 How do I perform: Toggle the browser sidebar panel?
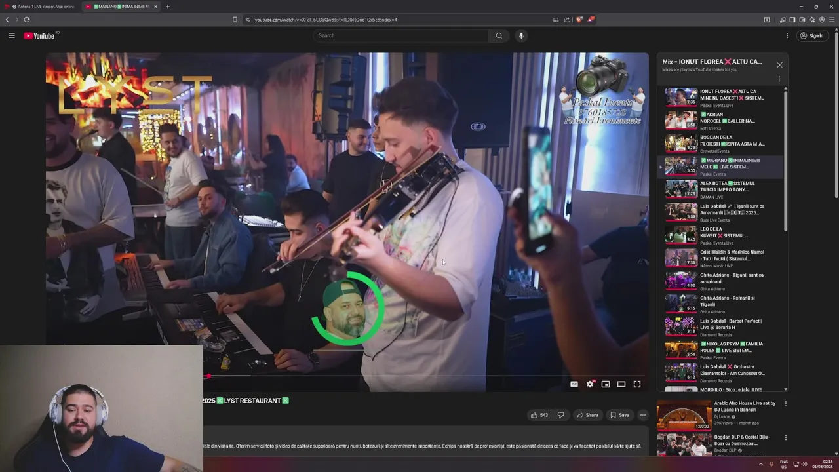pos(792,20)
